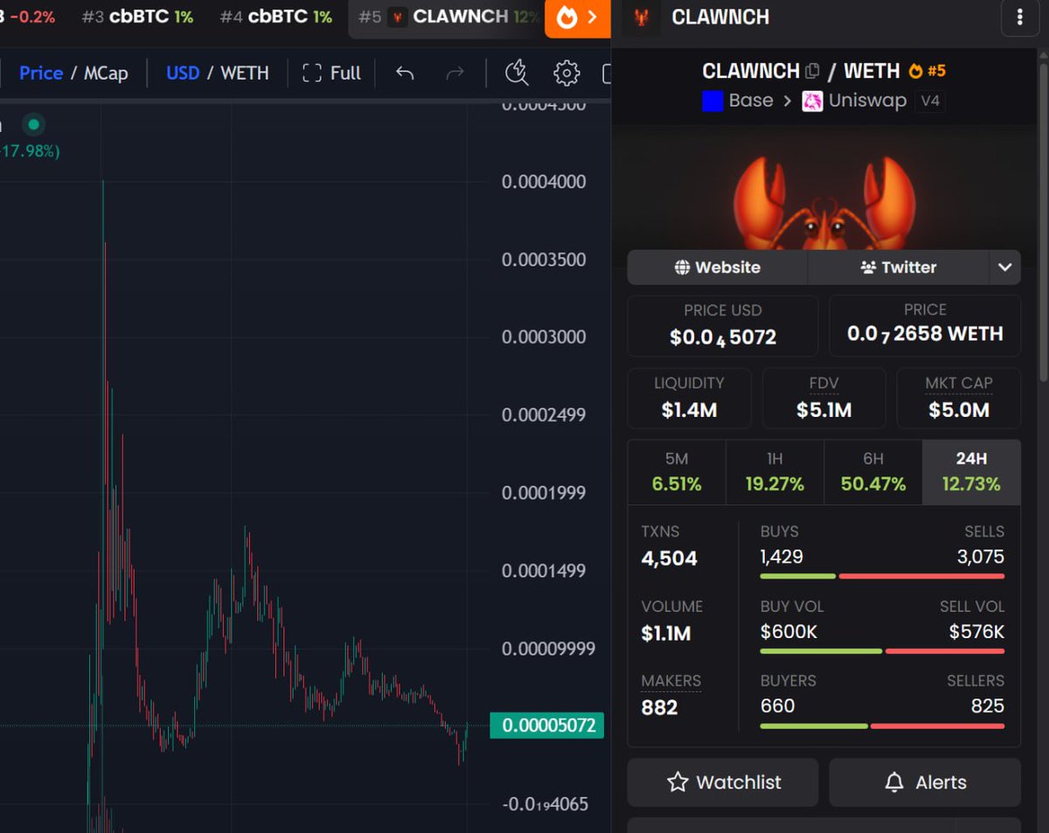Click the CLAWNCH / WETH pair title

(x=801, y=71)
